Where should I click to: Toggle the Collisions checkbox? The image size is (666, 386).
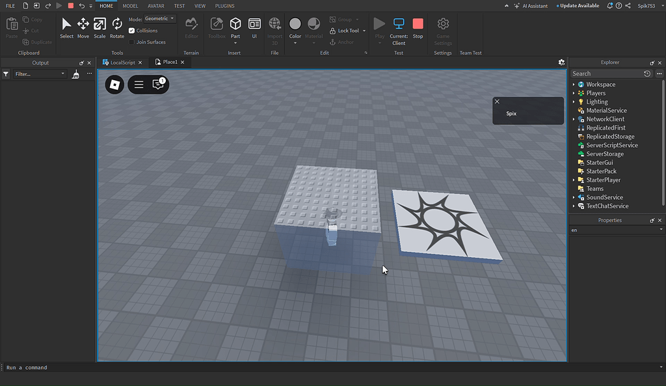131,31
